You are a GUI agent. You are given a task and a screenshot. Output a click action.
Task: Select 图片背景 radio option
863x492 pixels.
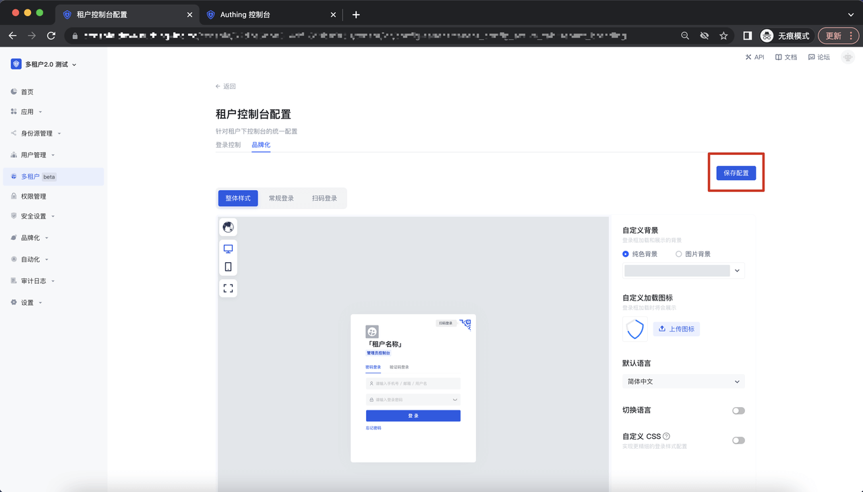[678, 254]
